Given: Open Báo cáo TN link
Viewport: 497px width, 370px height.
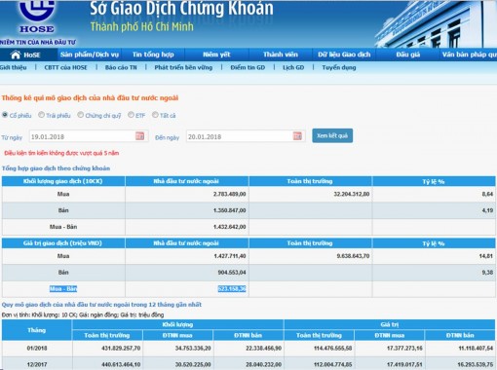Looking at the screenshot, I should [x=121, y=67].
